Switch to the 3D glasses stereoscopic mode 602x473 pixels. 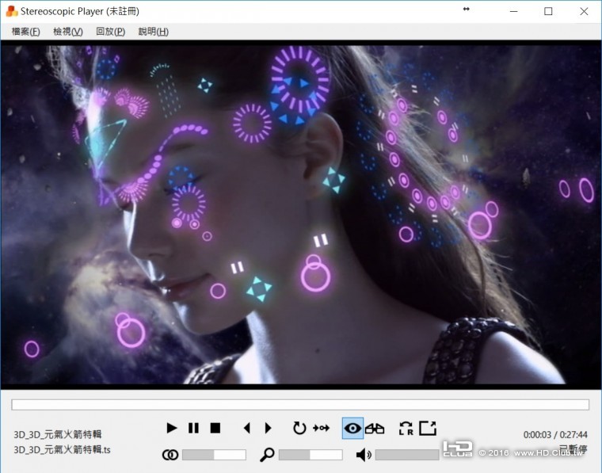pos(375,428)
